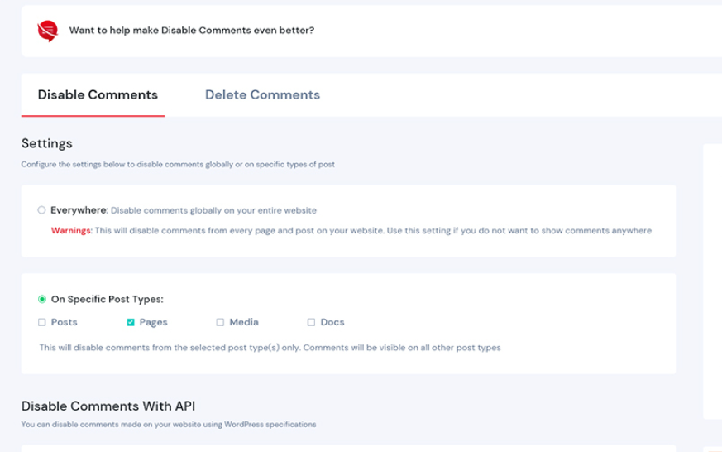This screenshot has width=722, height=452.
Task: Click the Pages label text
Action: [x=154, y=323]
